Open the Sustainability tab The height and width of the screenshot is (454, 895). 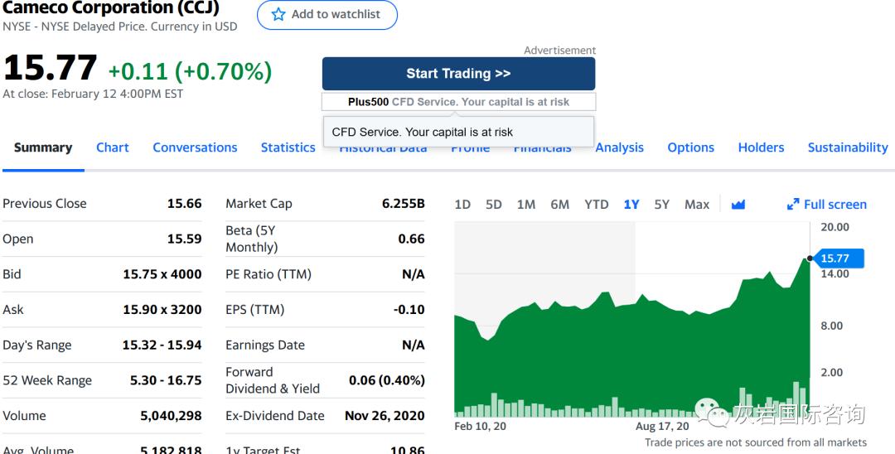point(848,147)
